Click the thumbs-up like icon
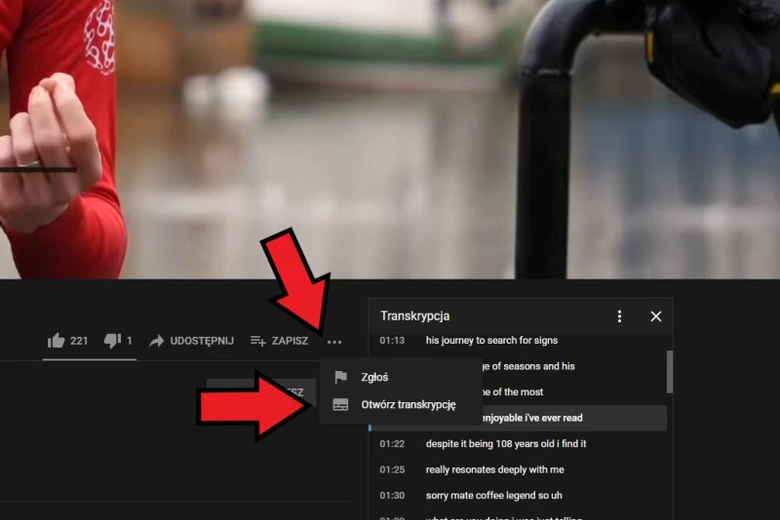Viewport: 780px width, 520px height. (x=56, y=341)
